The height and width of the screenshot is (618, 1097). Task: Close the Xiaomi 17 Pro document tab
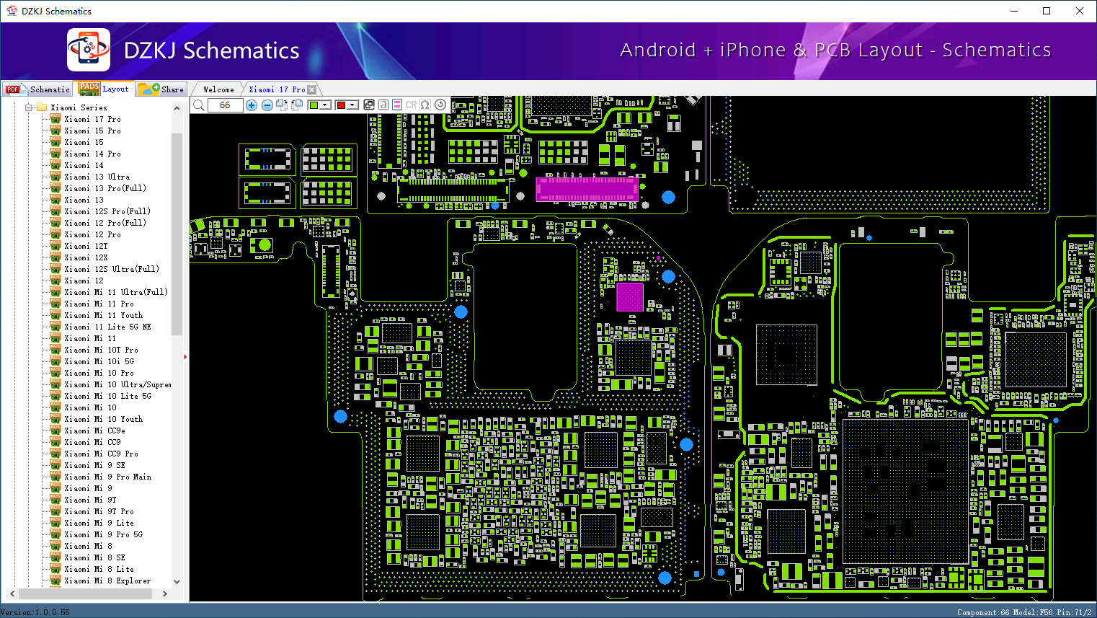pos(311,89)
